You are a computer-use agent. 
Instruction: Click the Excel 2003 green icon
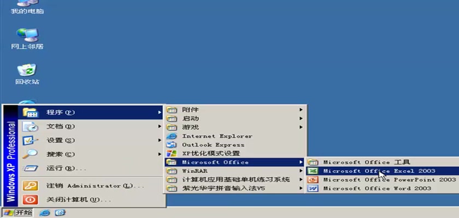coord(313,171)
